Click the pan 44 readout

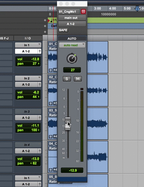[x=28, y=97]
